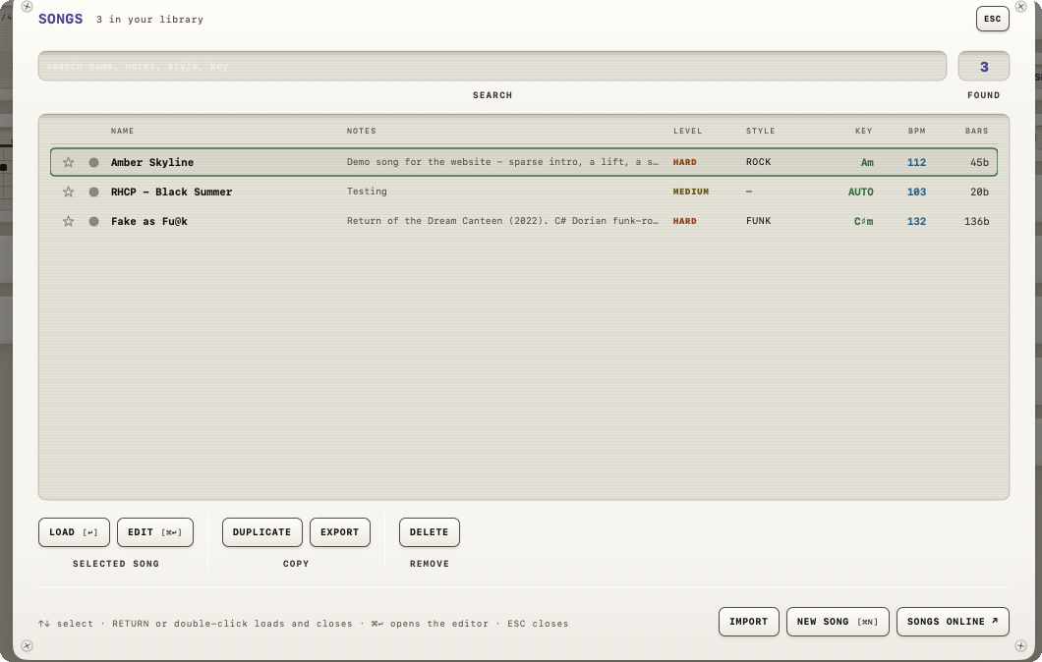Click the HARD level of Fake as Fu@k
The height and width of the screenshot is (662, 1042).
(x=684, y=221)
